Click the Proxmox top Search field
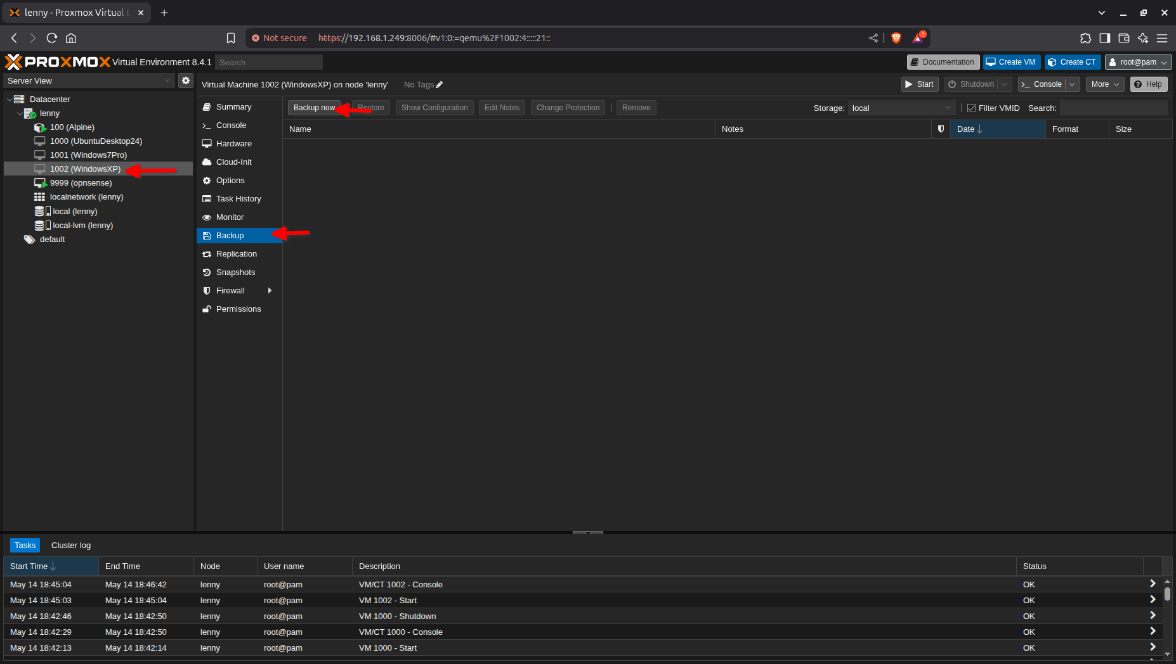Image resolution: width=1176 pixels, height=664 pixels. 269,62
